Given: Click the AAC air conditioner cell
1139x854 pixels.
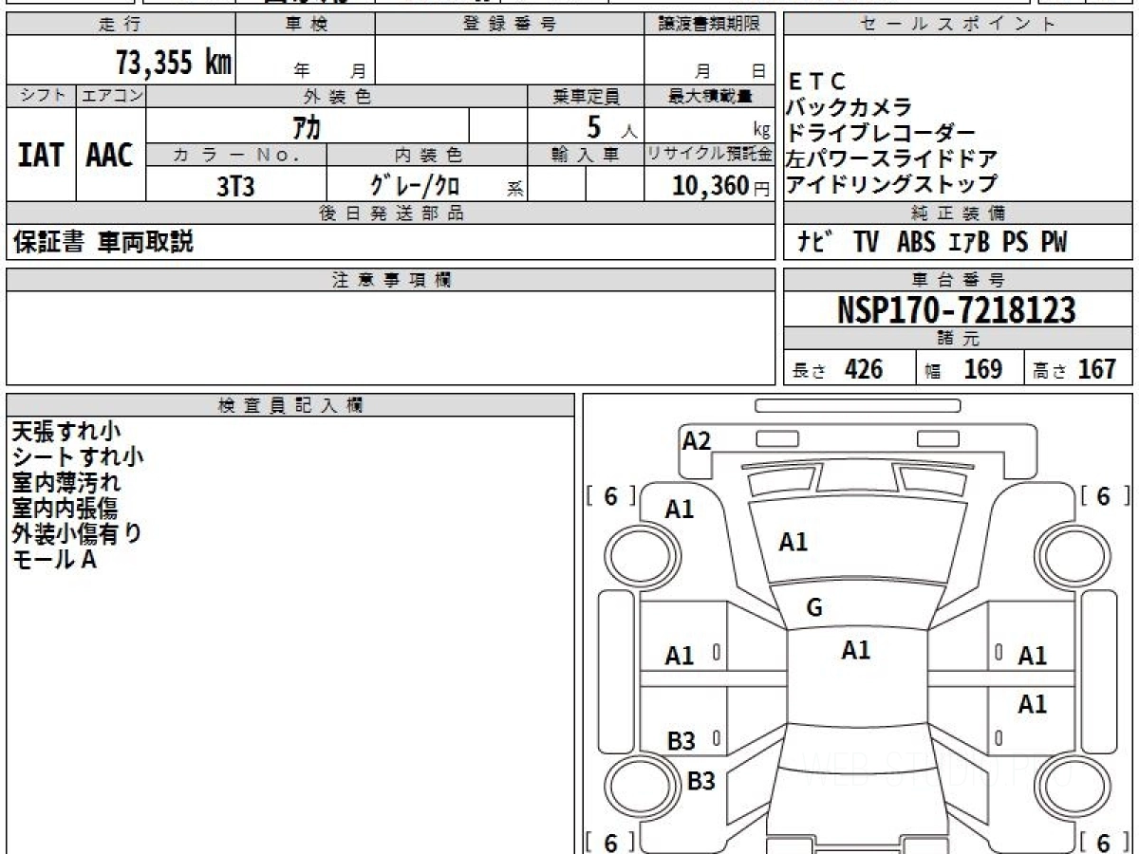Looking at the screenshot, I should tap(110, 156).
